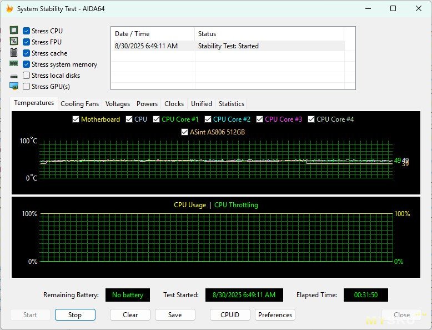Switch to the Powers tab
This screenshot has height=330, width=432.
click(x=147, y=104)
